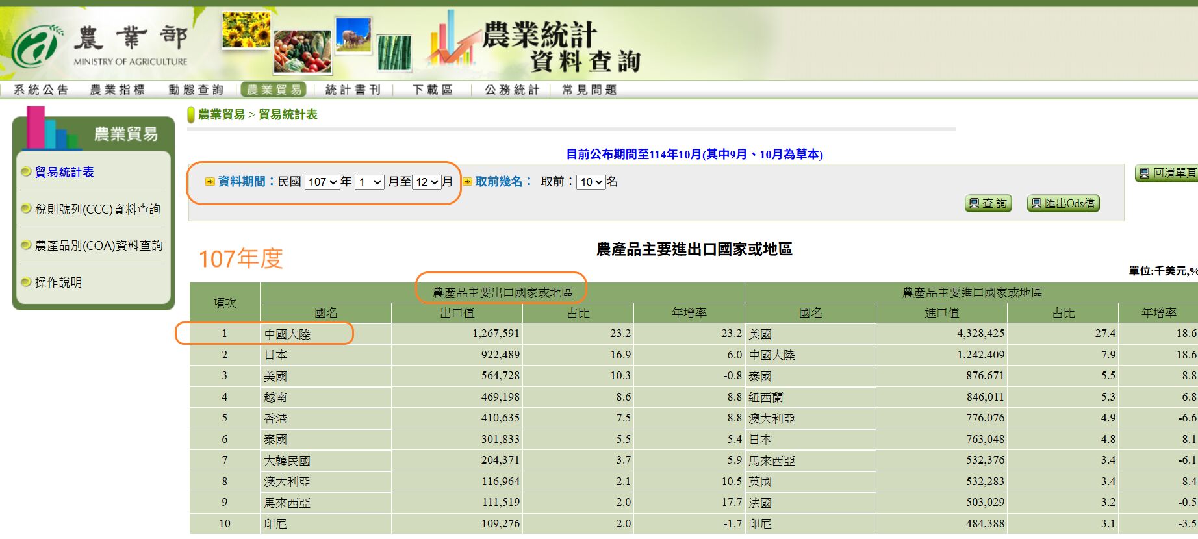Click the sunflower photo in the banner
1198x539 pixels.
[x=246, y=31]
